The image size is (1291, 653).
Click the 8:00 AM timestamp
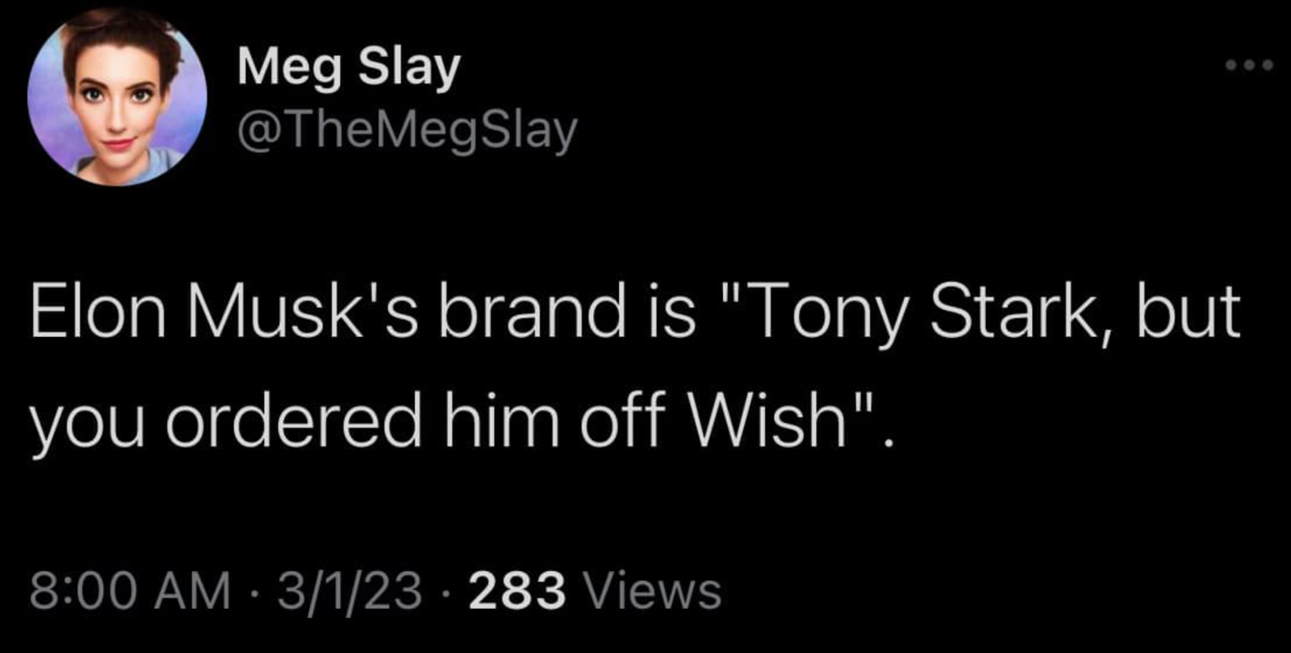[x=130, y=591]
